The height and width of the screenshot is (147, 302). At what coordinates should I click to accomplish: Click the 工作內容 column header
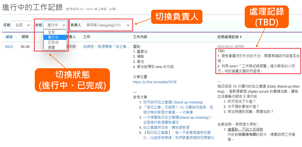tap(140, 37)
